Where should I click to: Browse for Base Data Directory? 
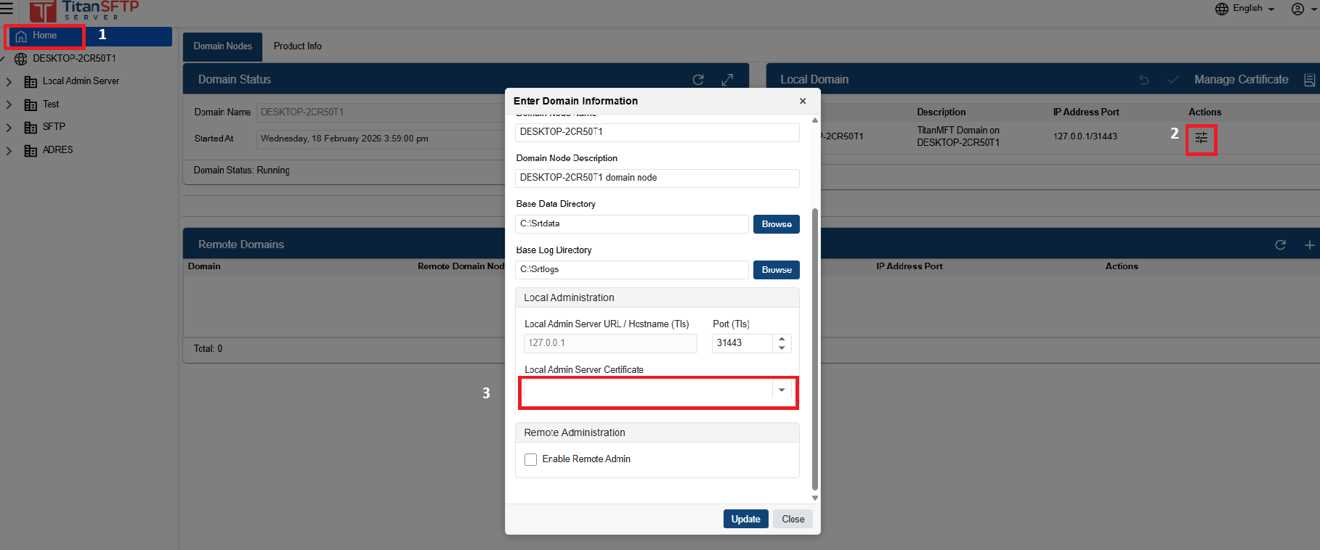(776, 224)
